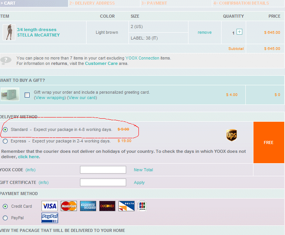Click the SIZE column header
285x235 pixels.
click(135, 17)
